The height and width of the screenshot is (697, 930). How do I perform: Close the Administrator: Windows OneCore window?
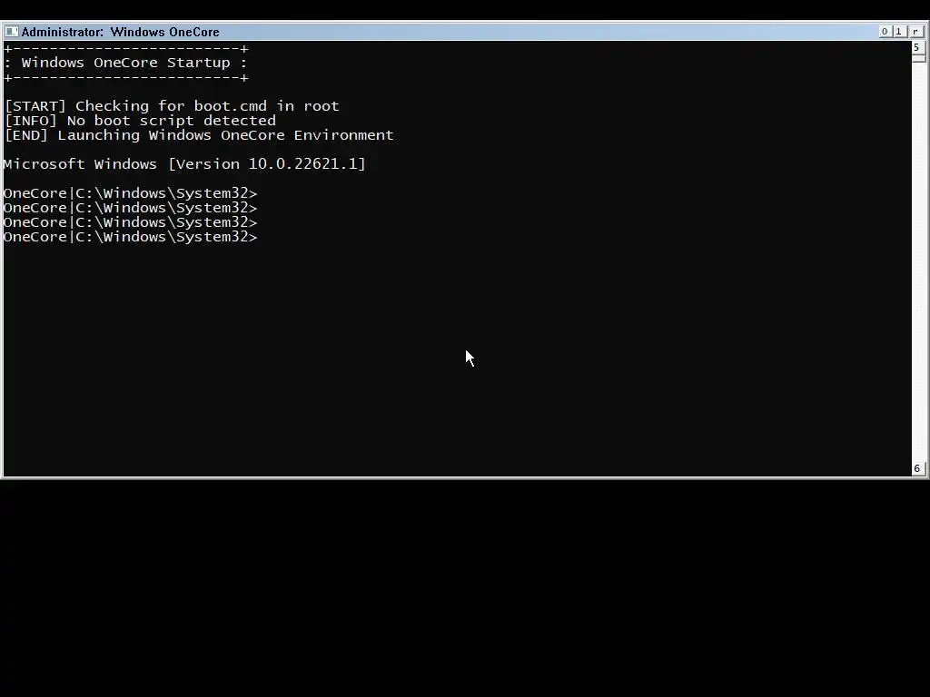click(x=915, y=32)
